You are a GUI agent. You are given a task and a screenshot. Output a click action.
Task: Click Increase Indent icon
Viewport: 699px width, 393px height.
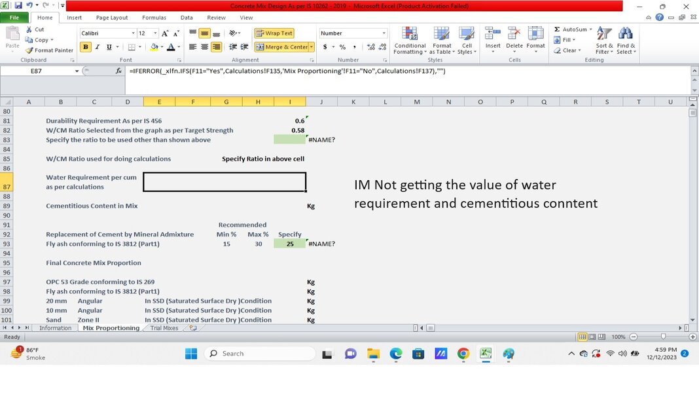coord(244,47)
